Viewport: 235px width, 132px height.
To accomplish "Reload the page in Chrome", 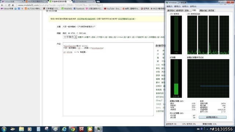I will coord(9,5).
